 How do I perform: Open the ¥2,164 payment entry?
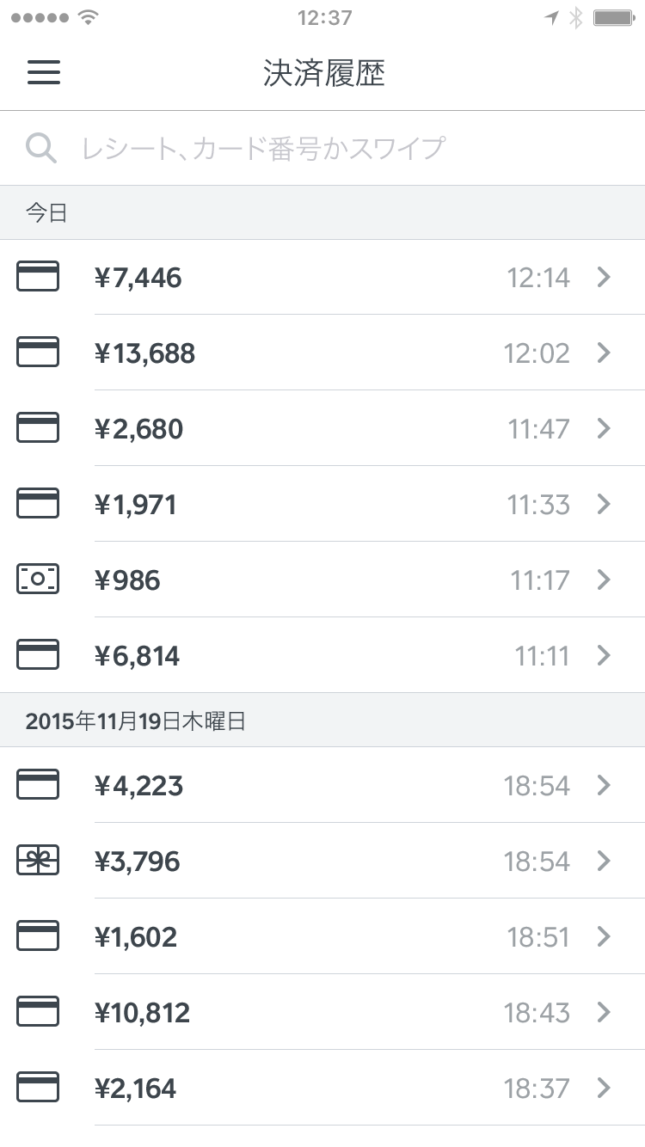point(322,1088)
